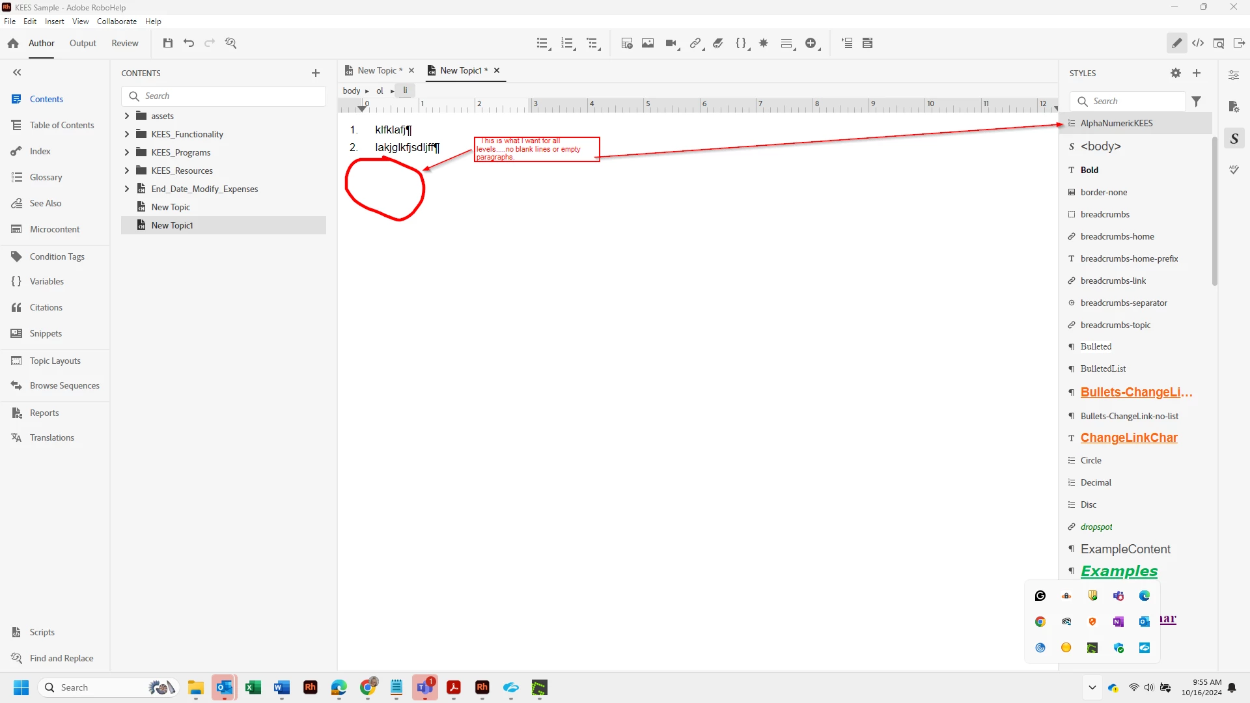Viewport: 1250px width, 703px height.
Task: Click the Undo arrow icon
Action: pyautogui.click(x=189, y=43)
